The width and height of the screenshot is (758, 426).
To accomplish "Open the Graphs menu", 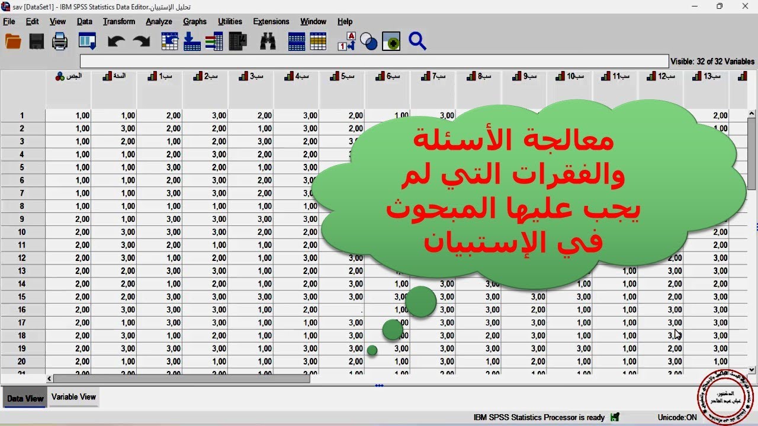I will (x=195, y=21).
